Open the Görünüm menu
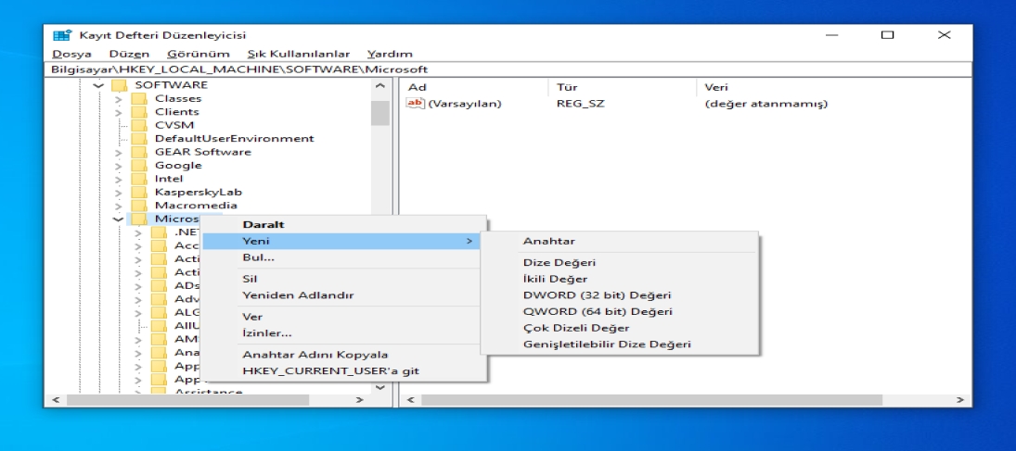This screenshot has width=1016, height=451. pos(199,54)
